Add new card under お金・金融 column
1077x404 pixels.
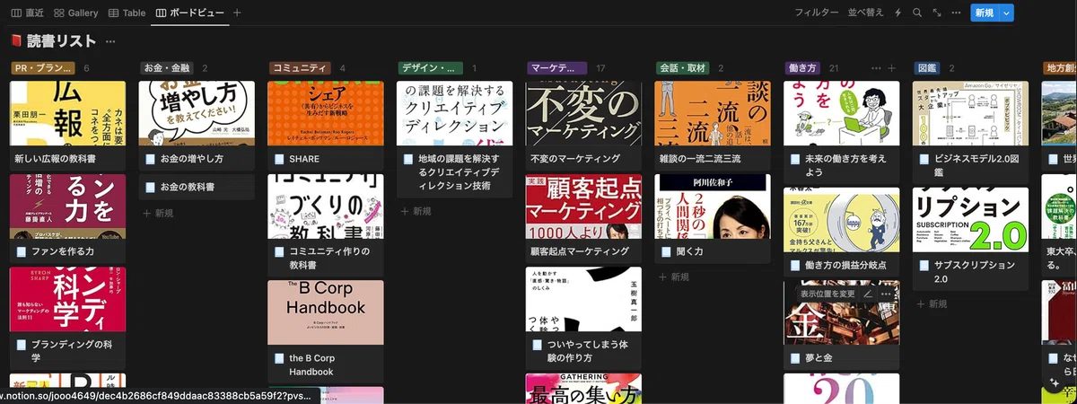(159, 213)
